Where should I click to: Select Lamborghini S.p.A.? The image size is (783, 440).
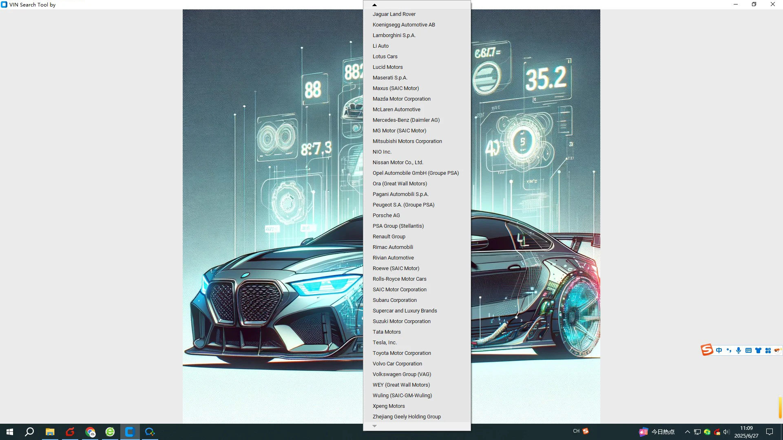417,35
